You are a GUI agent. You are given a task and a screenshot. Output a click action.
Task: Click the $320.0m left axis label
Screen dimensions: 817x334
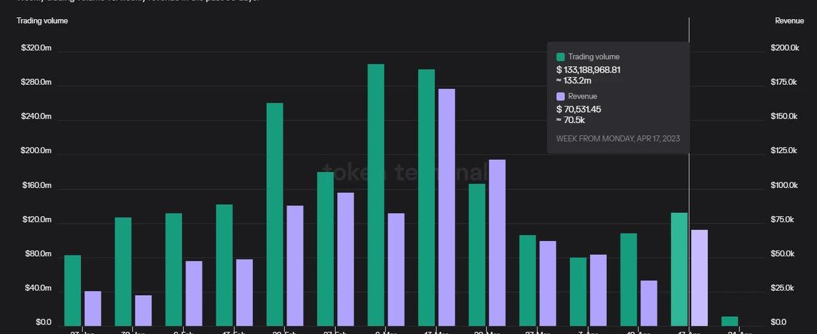click(36, 48)
